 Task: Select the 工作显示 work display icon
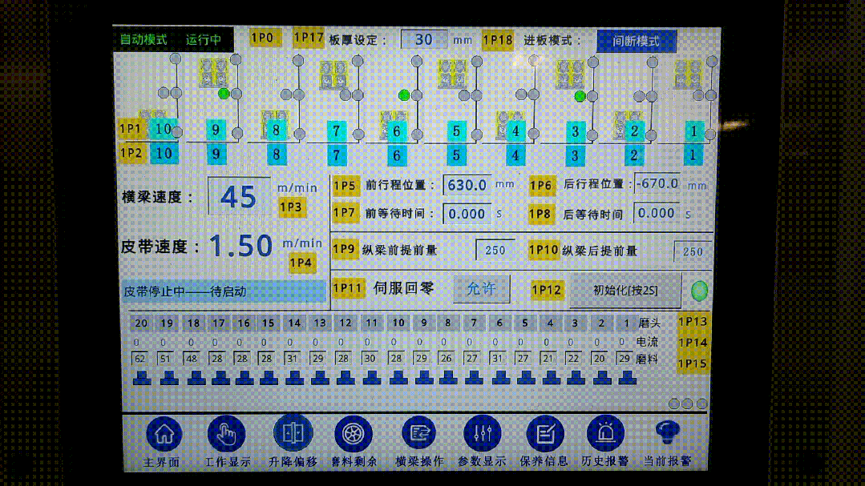tap(225, 435)
